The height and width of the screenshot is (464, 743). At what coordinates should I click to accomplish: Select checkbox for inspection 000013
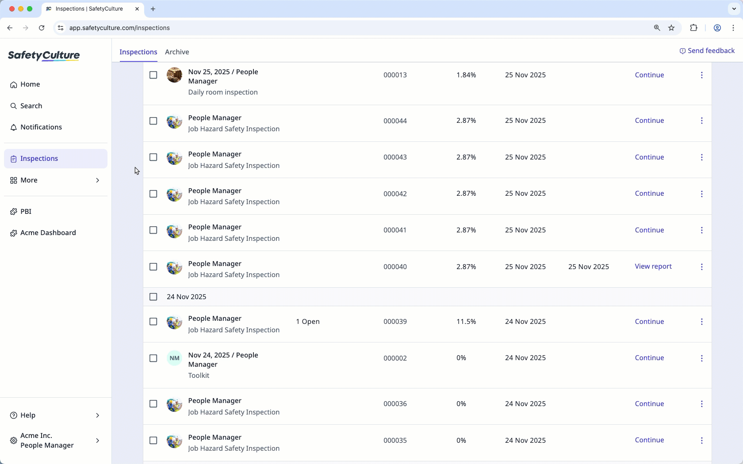coord(153,75)
